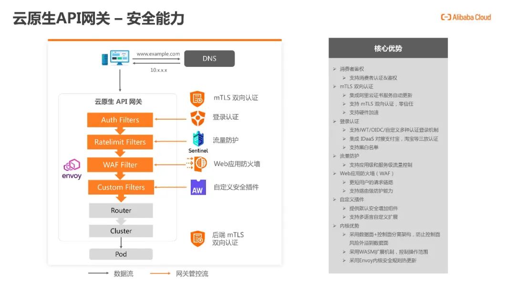515x290 pixels.
Task: Click the 支持硬件加速 line
Action: click(364, 112)
